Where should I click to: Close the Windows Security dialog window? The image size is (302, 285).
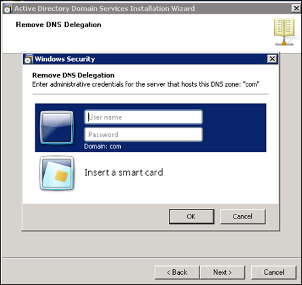(x=272, y=59)
